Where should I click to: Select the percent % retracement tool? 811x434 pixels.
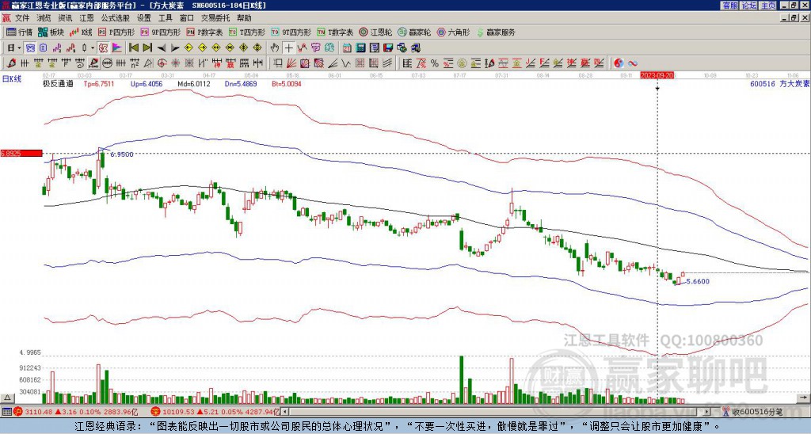tap(435, 63)
